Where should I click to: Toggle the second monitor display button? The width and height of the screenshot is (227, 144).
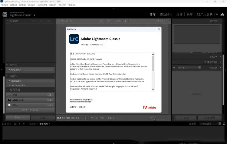point(9,124)
